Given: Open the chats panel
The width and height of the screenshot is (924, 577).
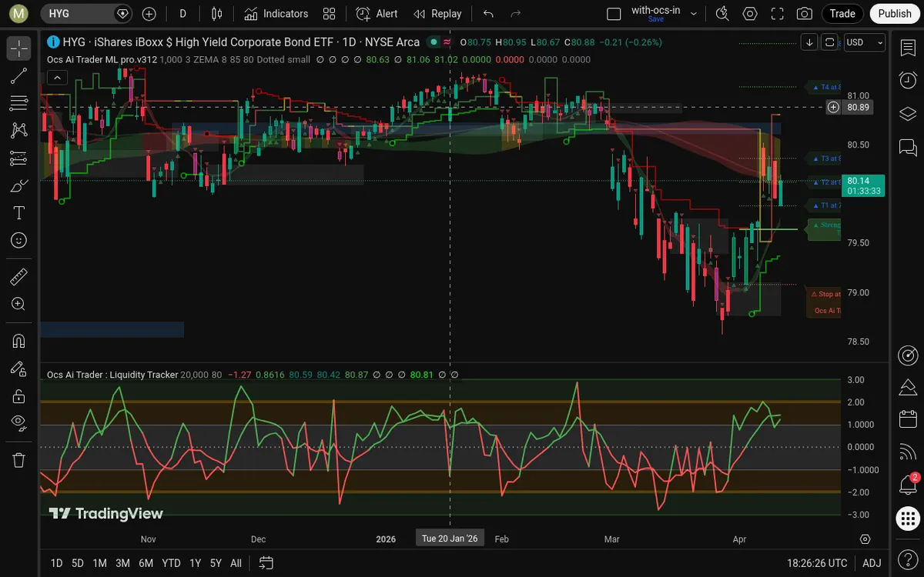Looking at the screenshot, I should click(x=908, y=146).
